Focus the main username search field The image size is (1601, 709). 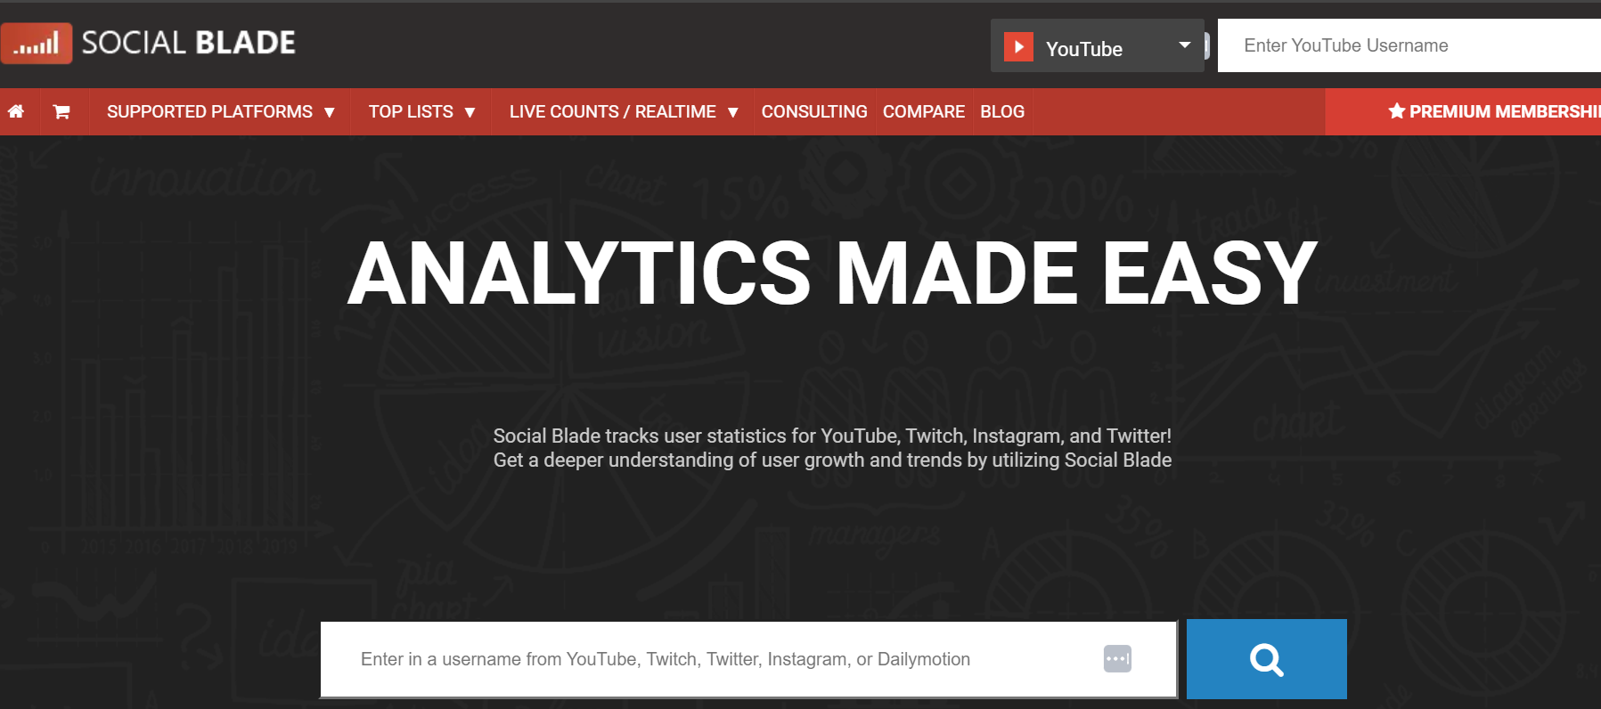(x=748, y=659)
